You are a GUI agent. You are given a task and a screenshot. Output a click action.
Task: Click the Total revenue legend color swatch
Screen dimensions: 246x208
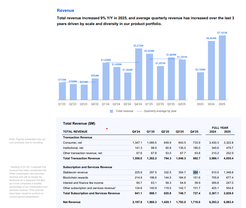(x=112, y=111)
